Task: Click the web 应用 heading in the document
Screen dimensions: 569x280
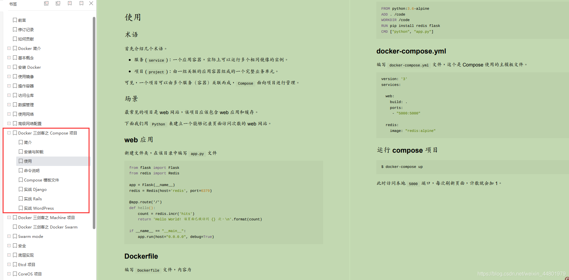Action: 139,140
